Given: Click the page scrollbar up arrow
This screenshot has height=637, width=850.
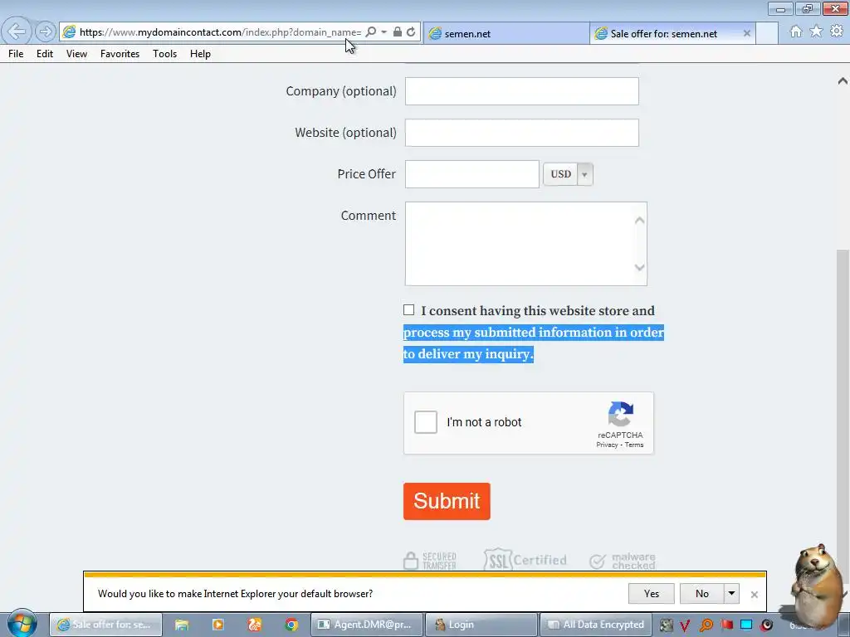Looking at the screenshot, I should (843, 81).
